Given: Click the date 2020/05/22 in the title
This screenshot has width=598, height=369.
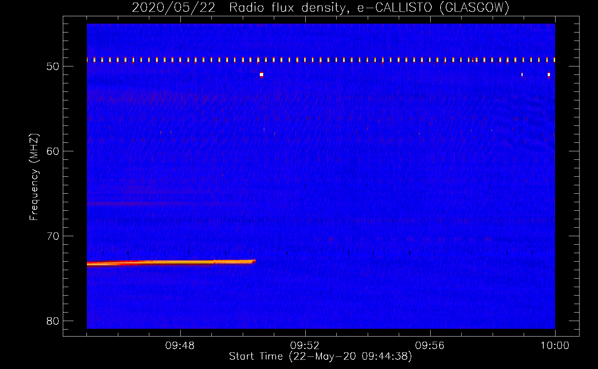Looking at the screenshot, I should click(174, 7).
